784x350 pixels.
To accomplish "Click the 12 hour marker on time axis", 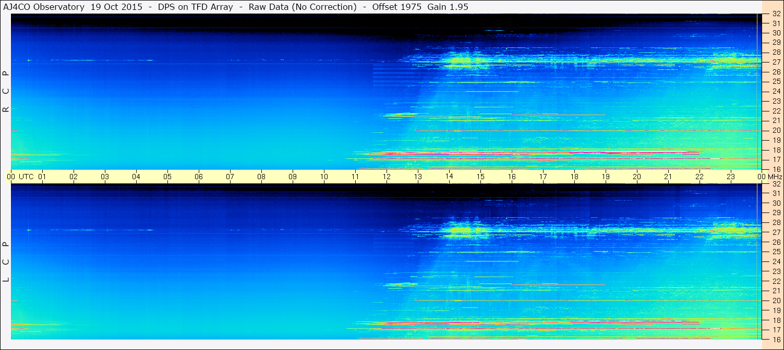I will tap(387, 177).
